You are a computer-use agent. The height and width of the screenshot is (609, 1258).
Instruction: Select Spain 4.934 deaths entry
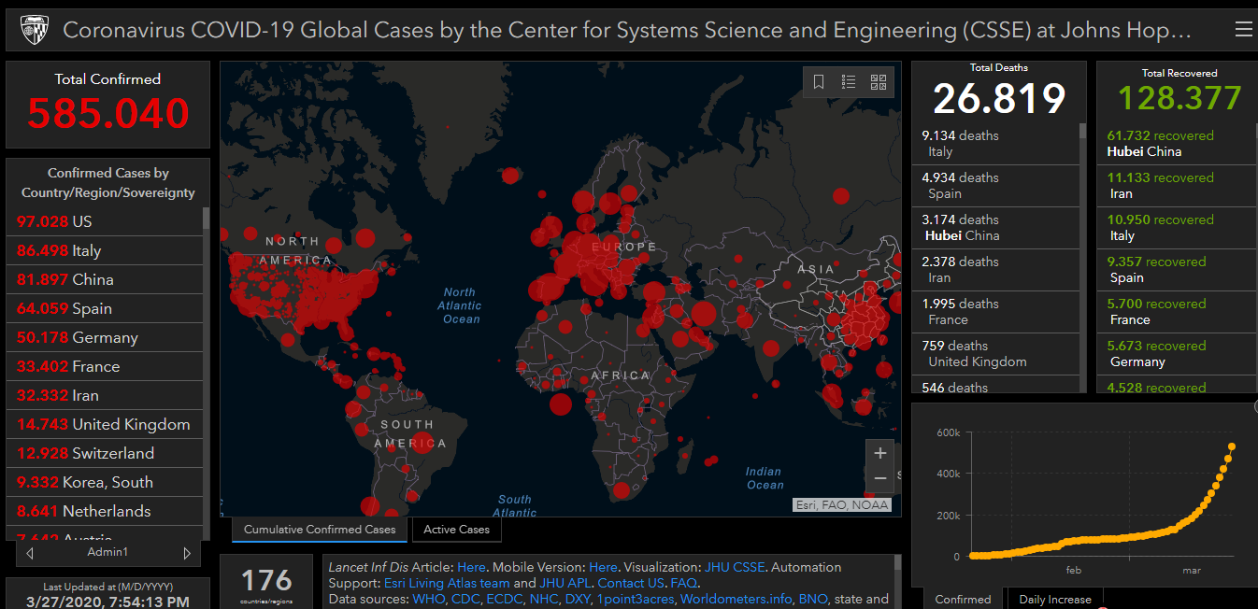[994, 186]
